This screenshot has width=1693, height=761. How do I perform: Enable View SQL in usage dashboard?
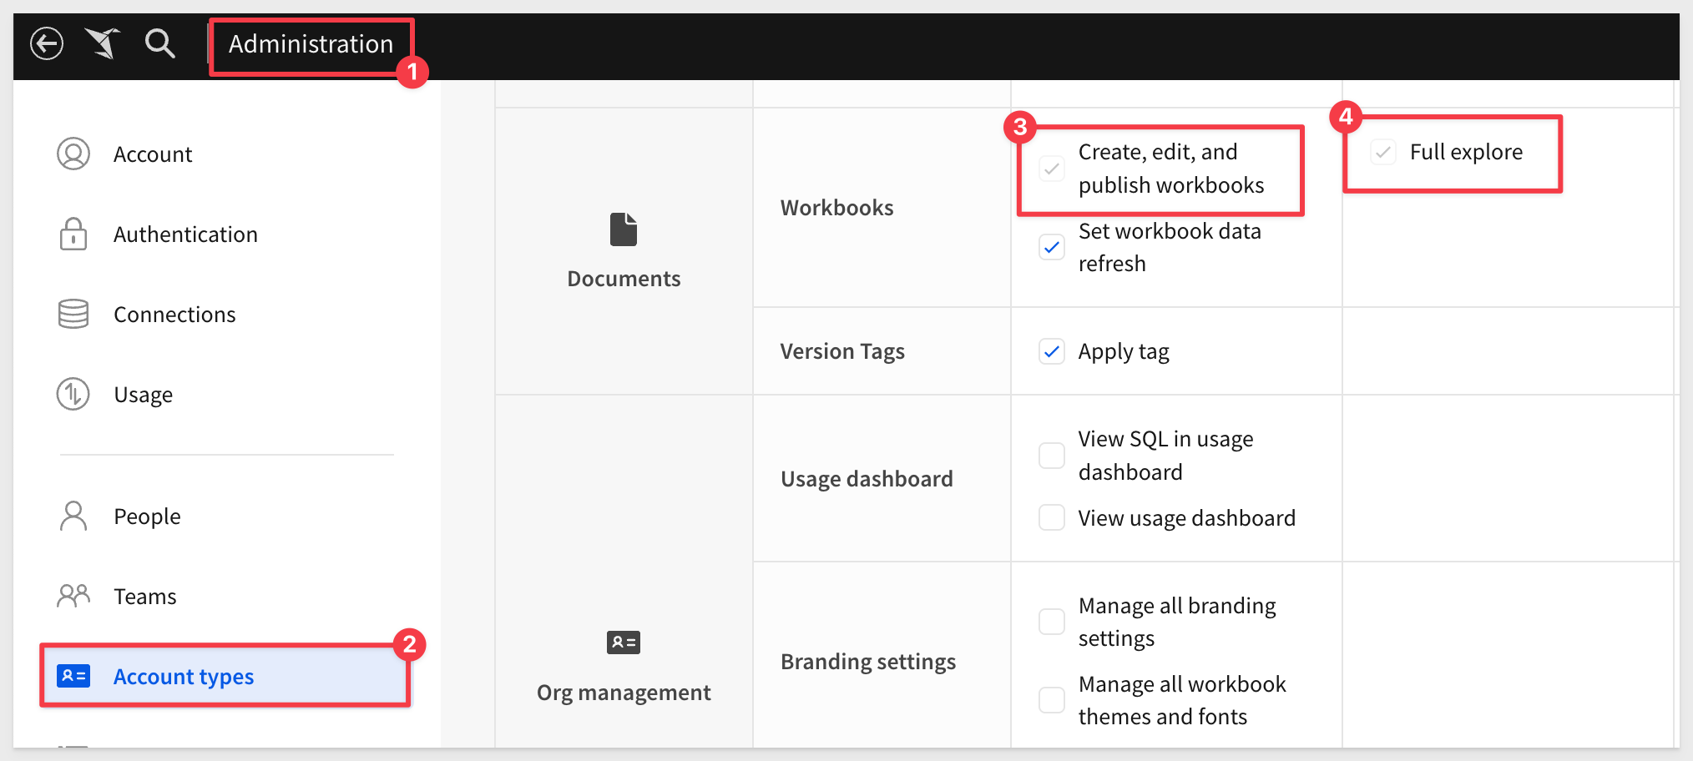point(1051,456)
